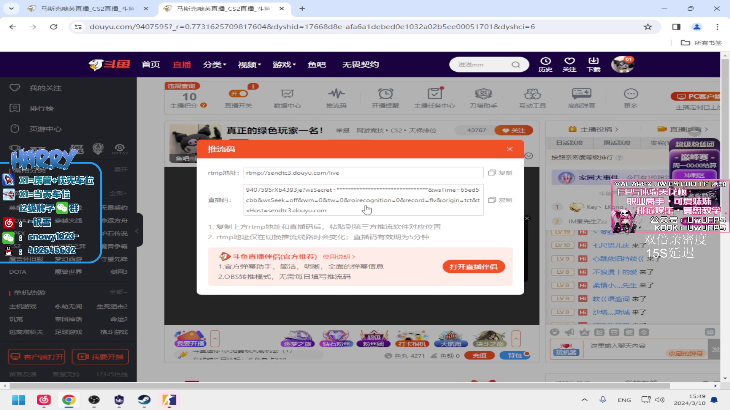The image size is (730, 410).
Task: Reload the page with browser refresh
Action: coord(54,27)
